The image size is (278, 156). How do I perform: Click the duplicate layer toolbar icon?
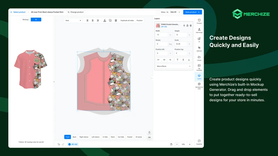pos(110,20)
